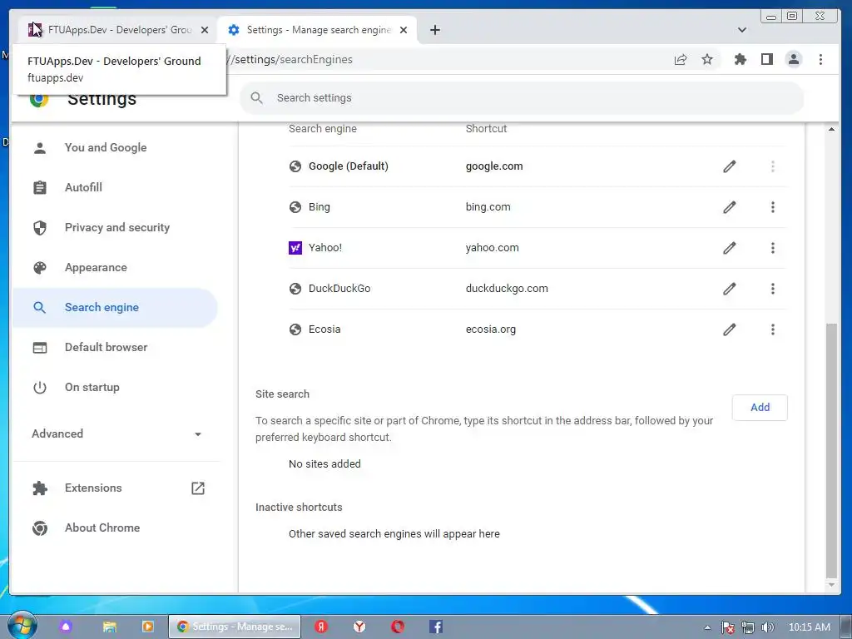852x639 pixels.
Task: Edit the Yahoo! search engine entry
Action: 729,248
